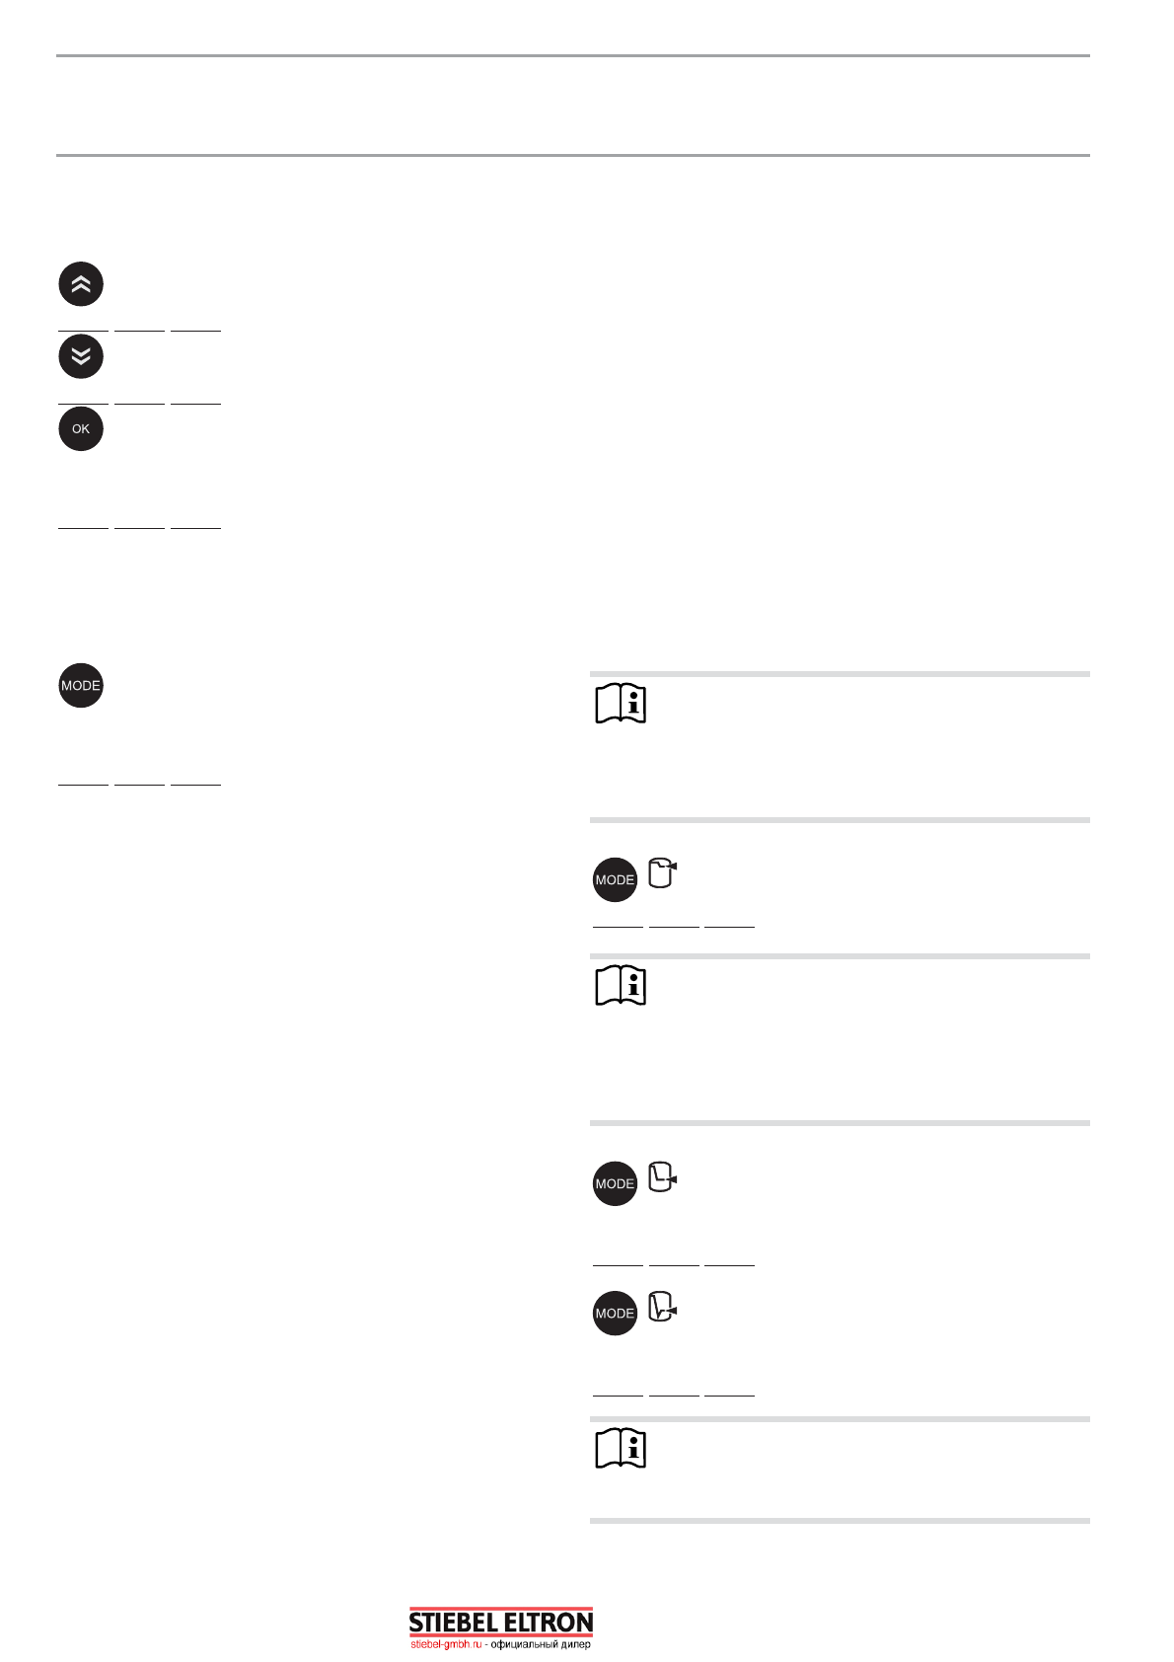The image size is (1174, 1662).
Task: Click the "официальный дилер" text
Action: coord(541,1645)
